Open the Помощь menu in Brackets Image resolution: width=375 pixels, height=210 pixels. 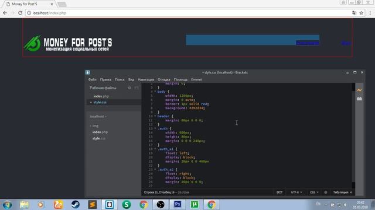(180, 79)
